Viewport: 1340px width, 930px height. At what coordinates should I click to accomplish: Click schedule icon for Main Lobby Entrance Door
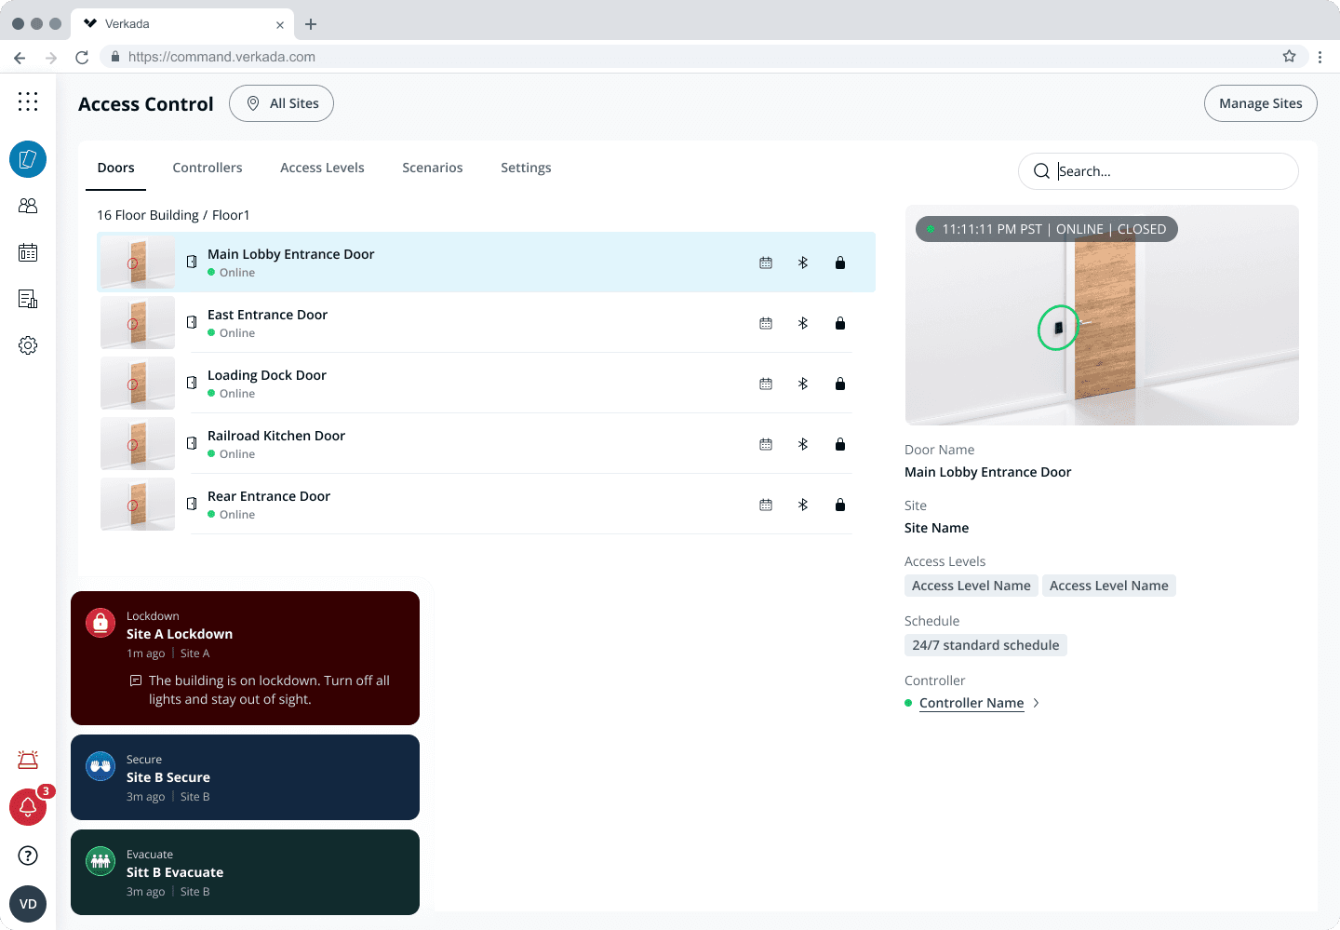pyautogui.click(x=766, y=263)
